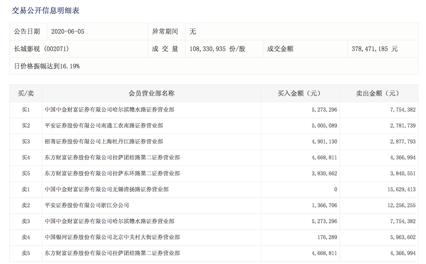This screenshot has height=264, width=426.
Task: Click the 卖出金额(元) column header
Action: [379, 93]
